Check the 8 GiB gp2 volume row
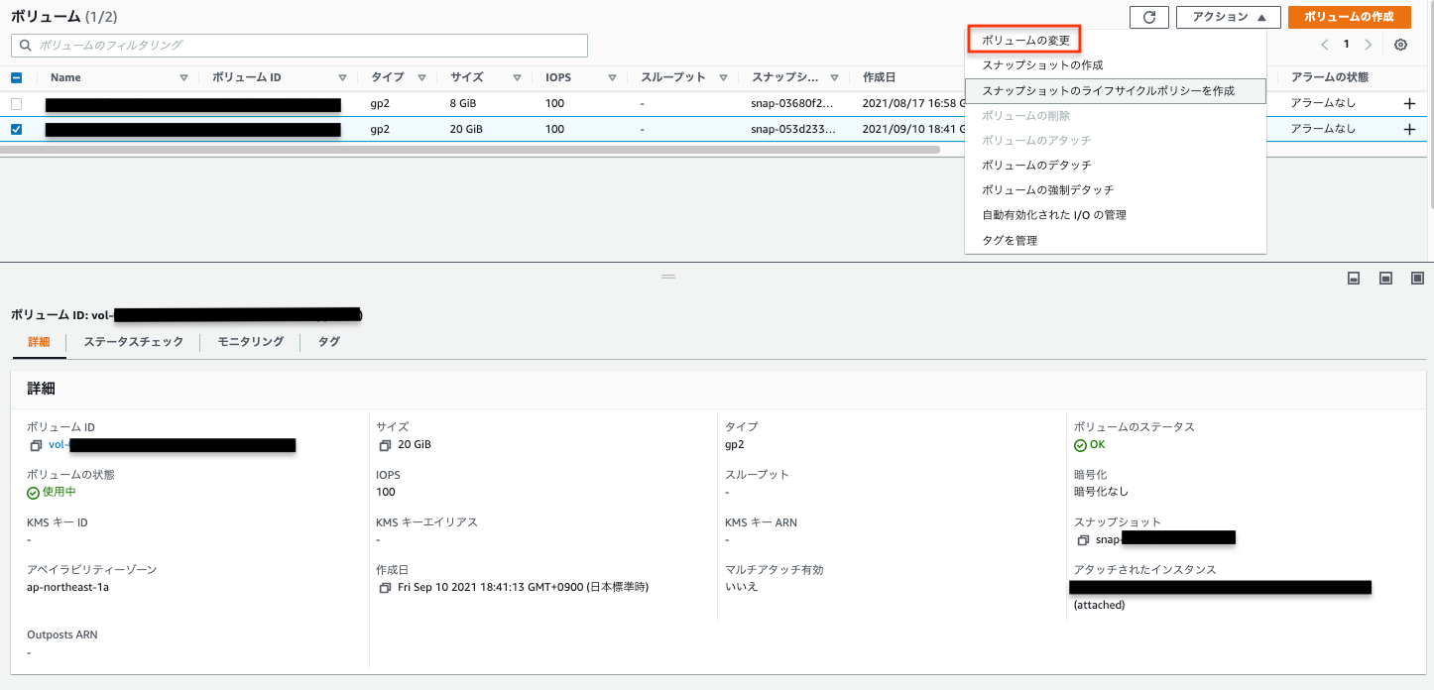The width and height of the screenshot is (1434, 690). tap(14, 102)
